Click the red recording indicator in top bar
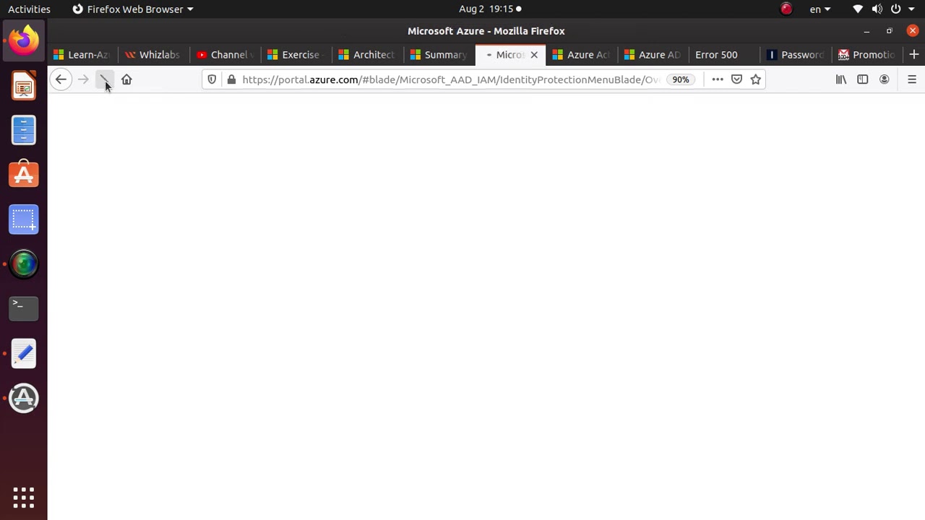The image size is (925, 520). tap(786, 9)
